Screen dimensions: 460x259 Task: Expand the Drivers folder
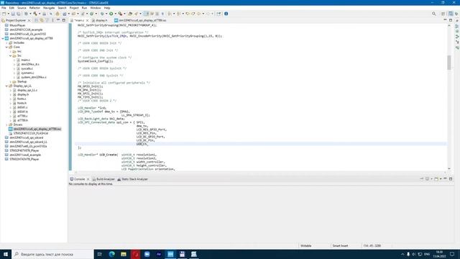(6, 124)
